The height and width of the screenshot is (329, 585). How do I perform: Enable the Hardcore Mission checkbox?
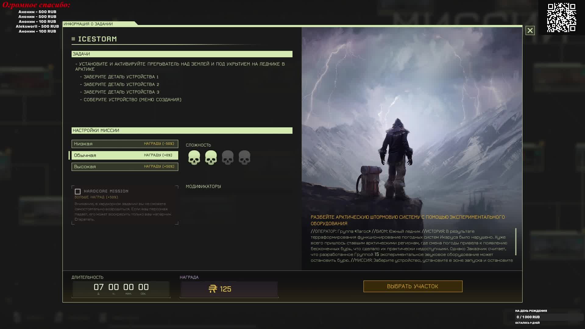point(78,192)
